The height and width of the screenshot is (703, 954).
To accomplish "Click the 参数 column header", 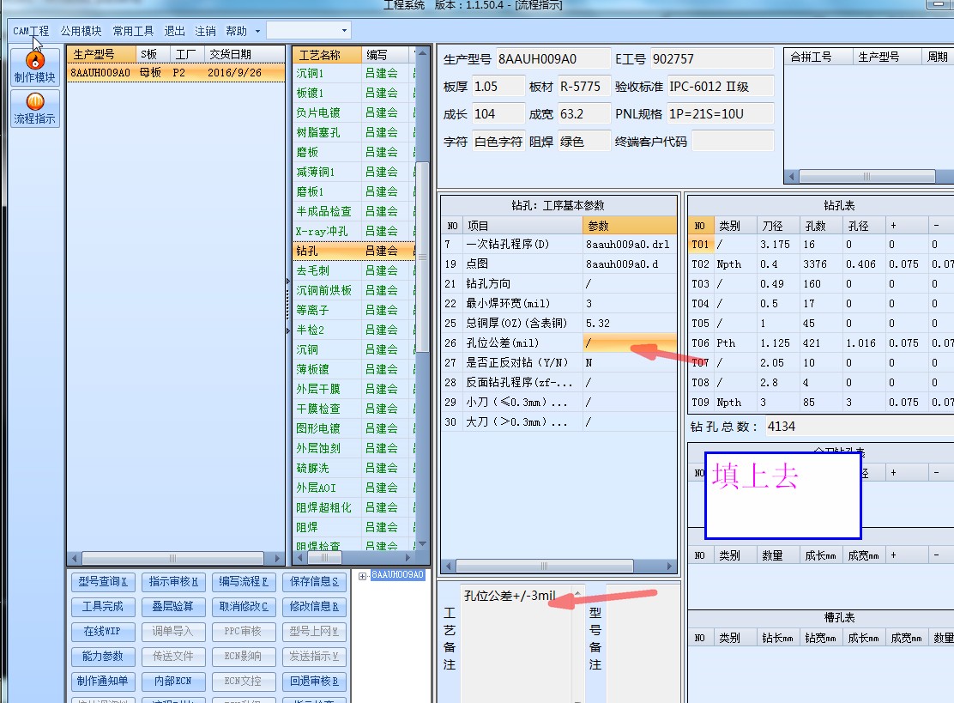I will 630,226.
